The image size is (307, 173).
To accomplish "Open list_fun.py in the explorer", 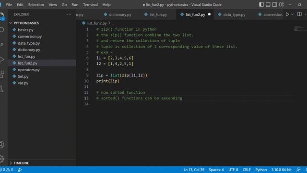I will point(26,57).
